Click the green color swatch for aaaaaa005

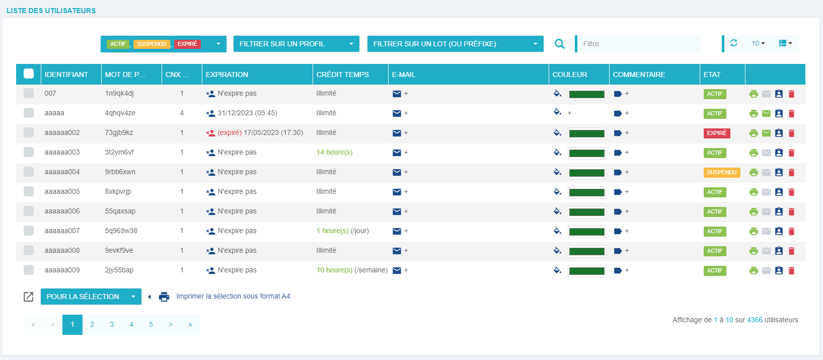tap(586, 192)
